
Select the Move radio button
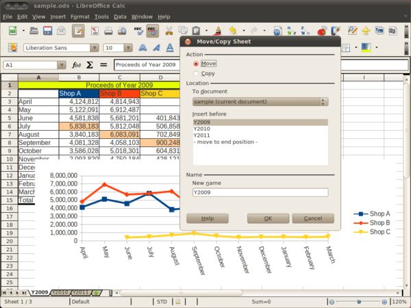pos(197,63)
